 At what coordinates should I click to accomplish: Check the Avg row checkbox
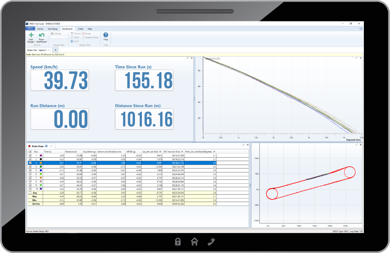coord(30,192)
